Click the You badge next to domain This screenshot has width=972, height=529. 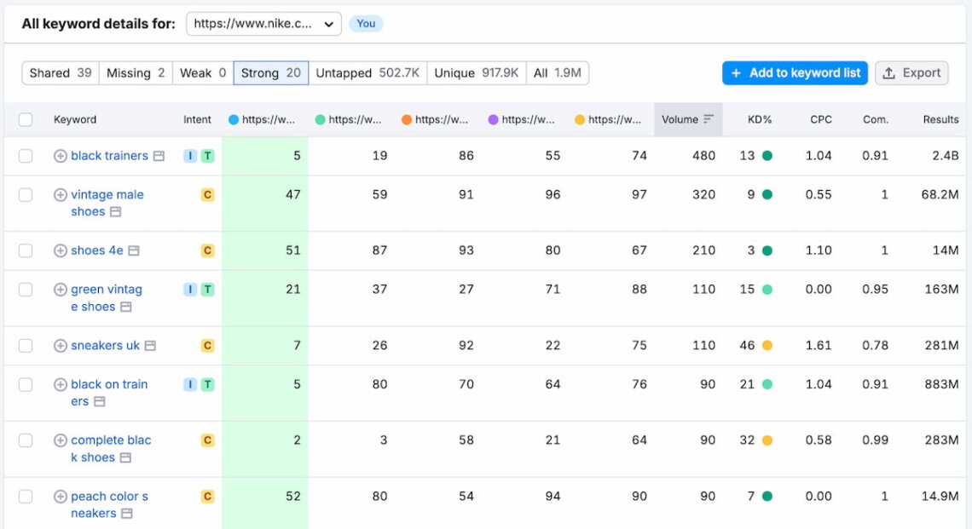pyautogui.click(x=366, y=24)
